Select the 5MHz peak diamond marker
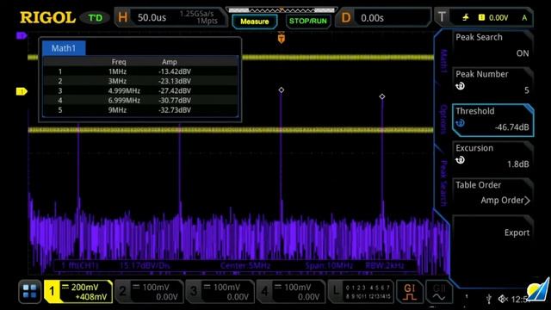Screen dimensions: 551x310 [x=282, y=90]
